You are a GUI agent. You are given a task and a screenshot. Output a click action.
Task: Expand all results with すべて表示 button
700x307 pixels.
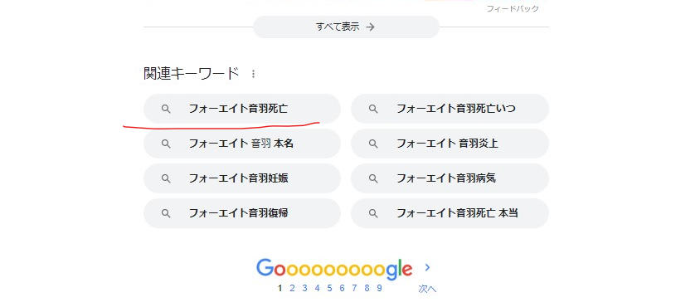(346, 27)
